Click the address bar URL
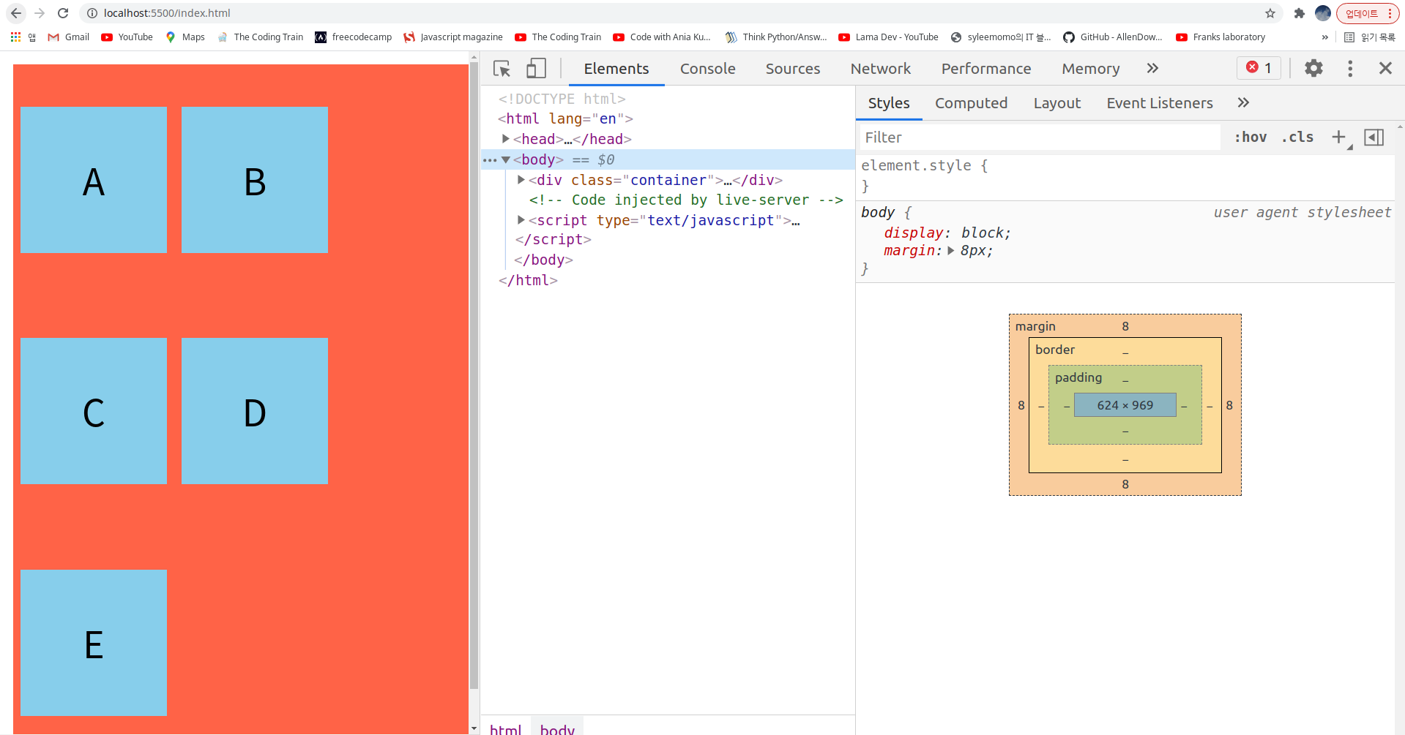This screenshot has width=1405, height=735. 167,13
